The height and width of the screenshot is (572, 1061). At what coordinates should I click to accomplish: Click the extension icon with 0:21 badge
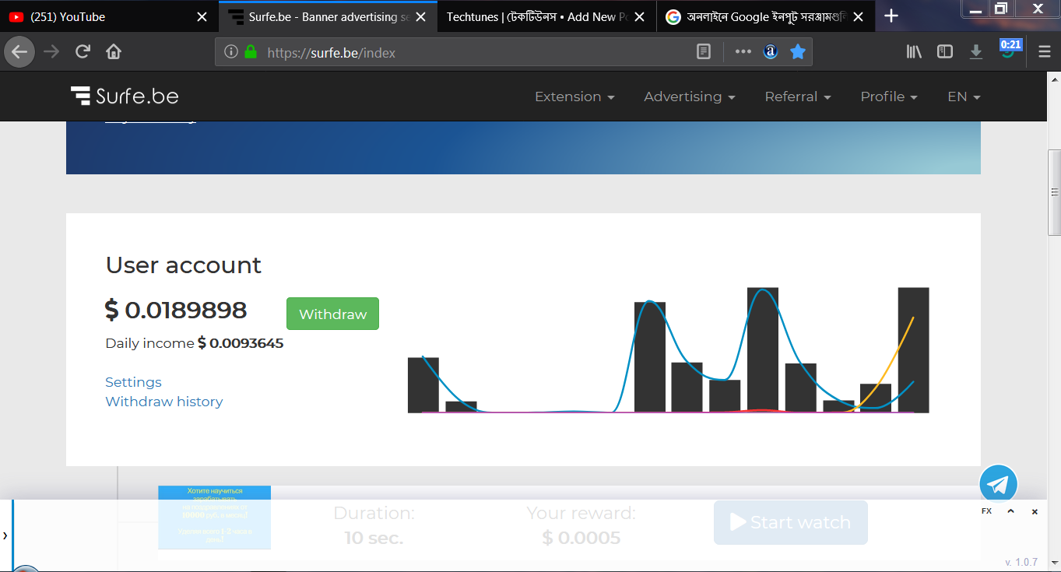(1010, 50)
